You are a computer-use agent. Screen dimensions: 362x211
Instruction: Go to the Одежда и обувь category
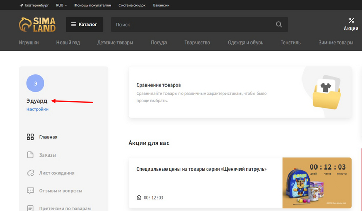click(x=246, y=43)
